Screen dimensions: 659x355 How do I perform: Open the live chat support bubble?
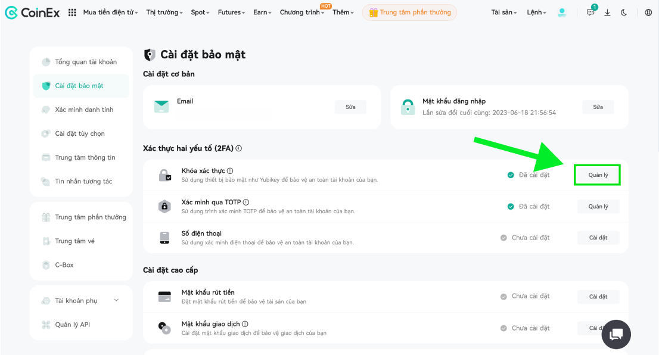[x=616, y=334]
